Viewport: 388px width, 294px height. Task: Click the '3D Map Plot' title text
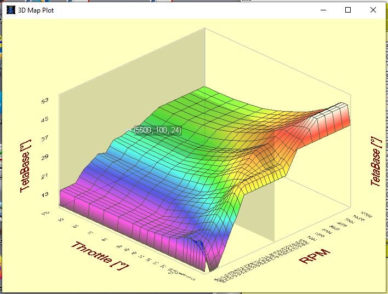[36, 10]
